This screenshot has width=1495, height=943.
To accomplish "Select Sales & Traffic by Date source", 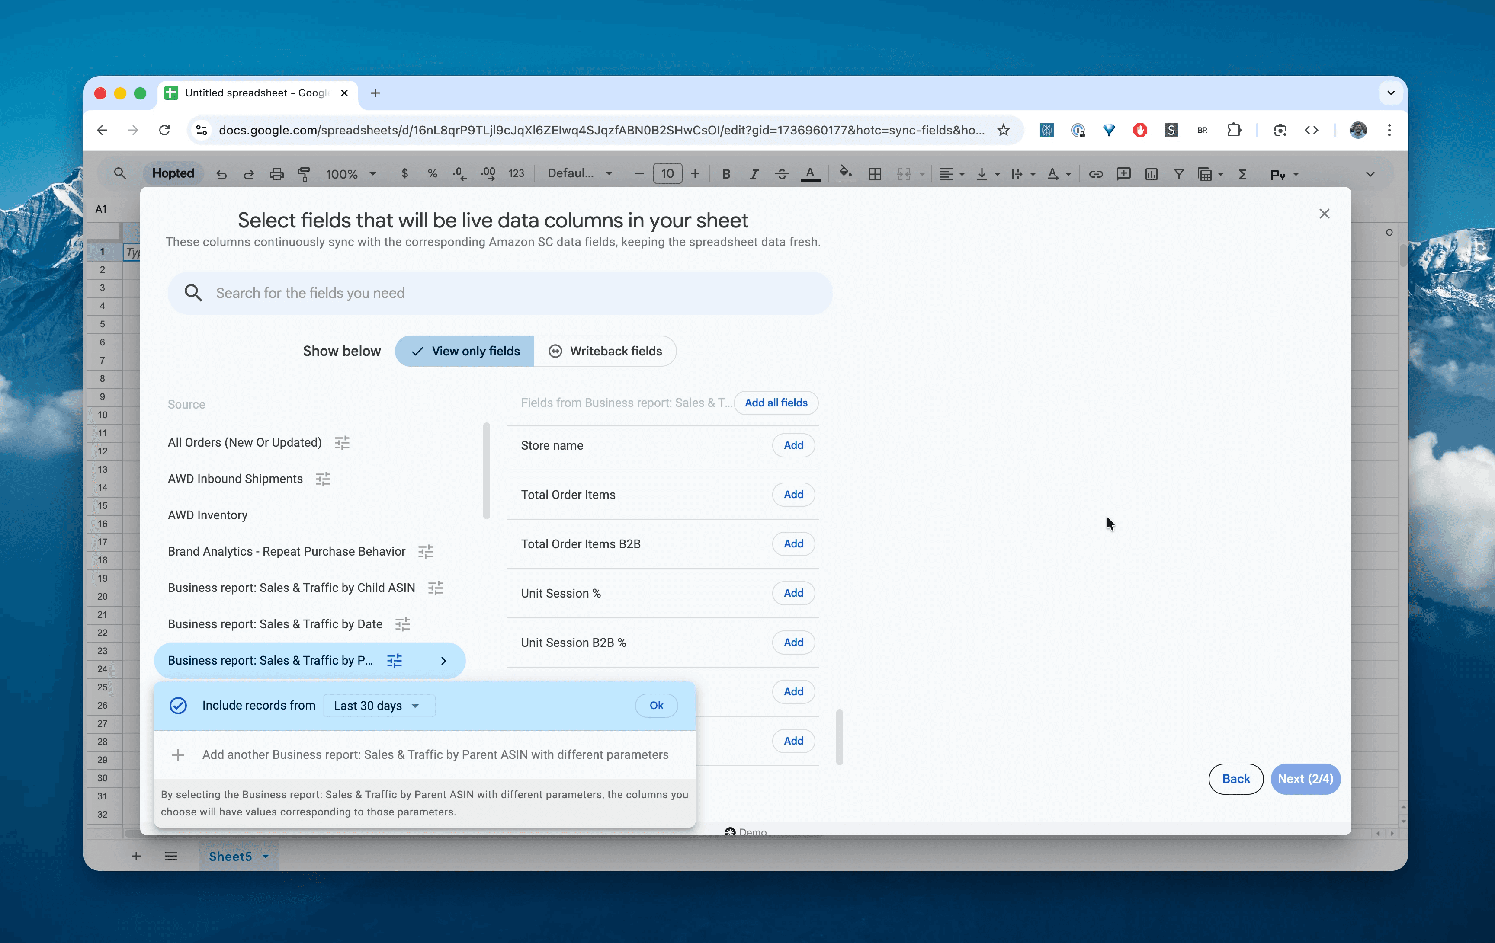I will (x=275, y=624).
